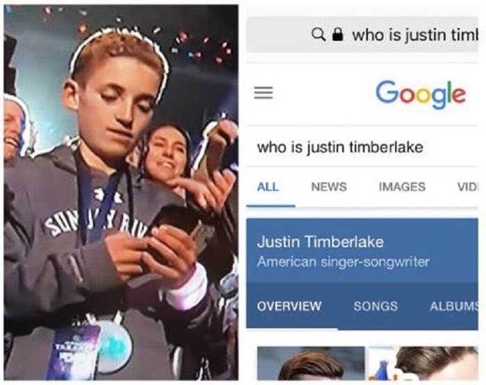Click the blue underline under ALL tab
Screen dimensions: 486x385
point(271,205)
